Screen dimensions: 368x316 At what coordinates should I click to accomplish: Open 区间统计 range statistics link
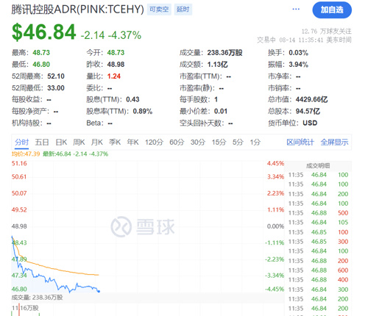pos(300,142)
